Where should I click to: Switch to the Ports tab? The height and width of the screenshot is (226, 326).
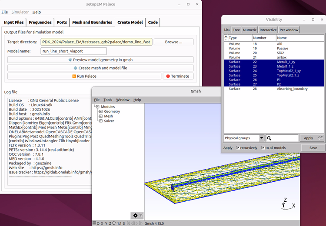62,22
